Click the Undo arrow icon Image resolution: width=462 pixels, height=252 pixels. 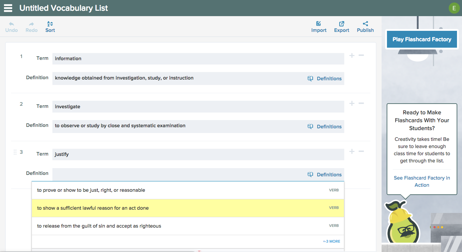11,24
